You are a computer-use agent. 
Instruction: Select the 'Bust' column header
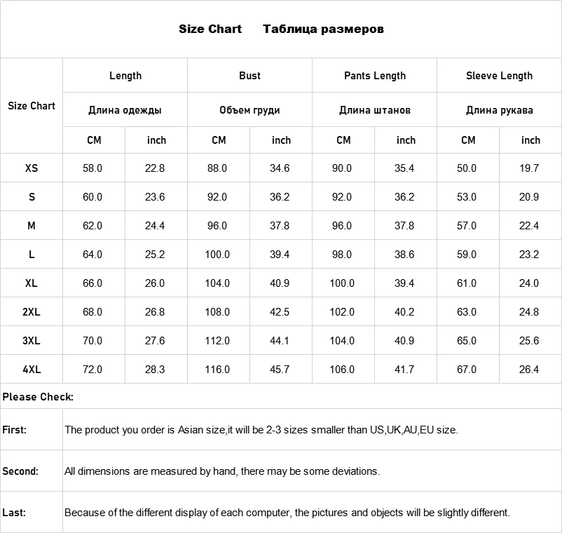point(249,76)
